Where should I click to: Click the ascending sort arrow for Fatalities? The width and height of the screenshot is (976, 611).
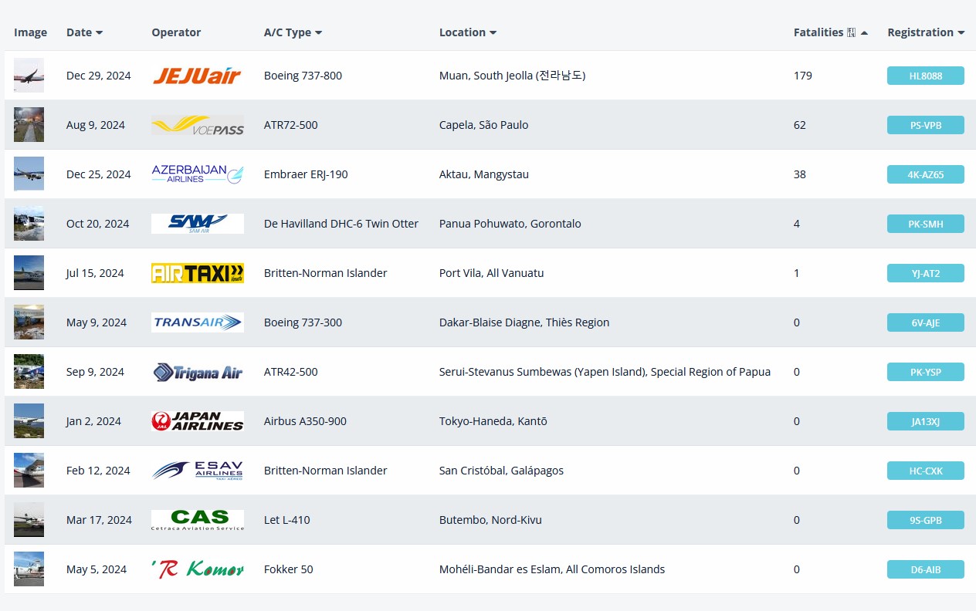pos(864,33)
